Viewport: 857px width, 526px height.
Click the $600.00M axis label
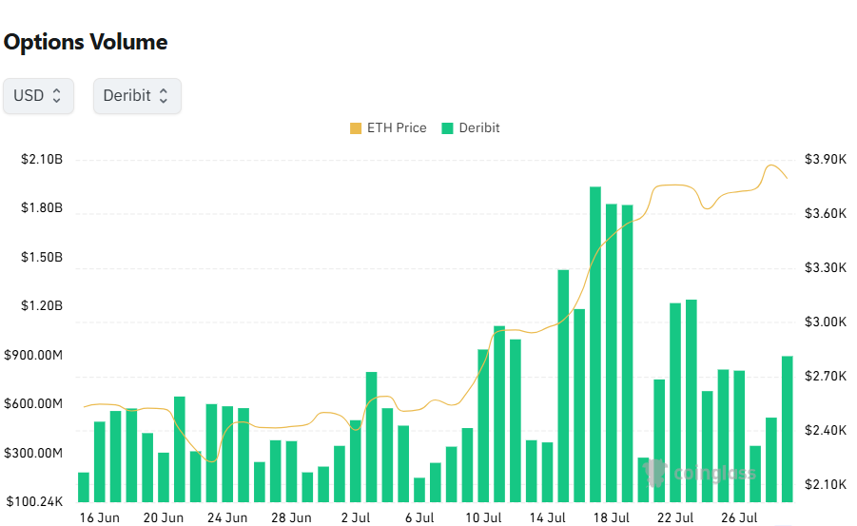pyautogui.click(x=33, y=403)
